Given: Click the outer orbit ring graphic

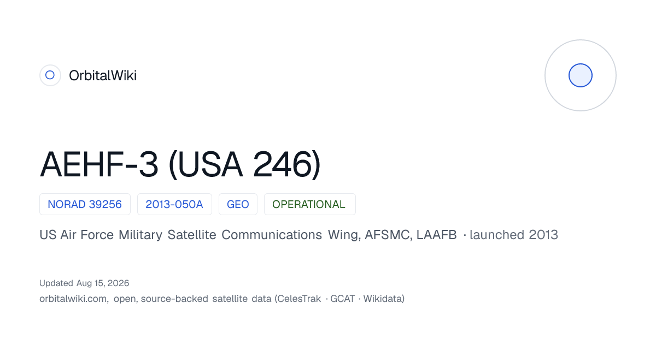Looking at the screenshot, I should 581,75.
